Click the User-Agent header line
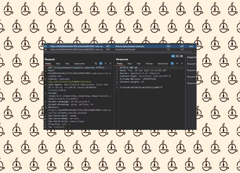 tap(79, 87)
